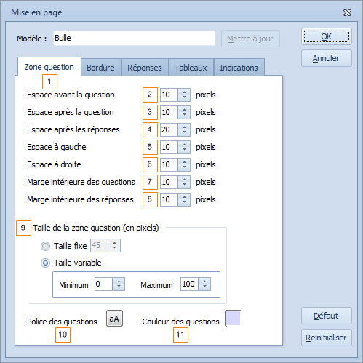This screenshot has height=363, width=363.
Task: Increase the Taille fixe value
Action: 114,243
